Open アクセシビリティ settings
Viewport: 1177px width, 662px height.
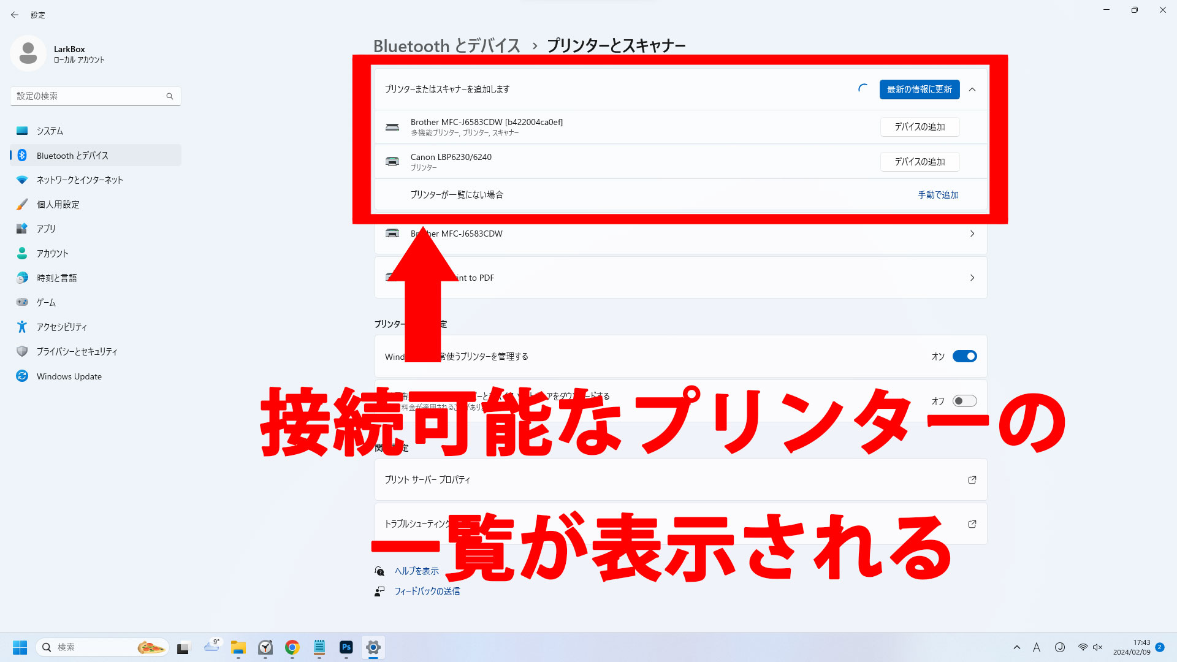click(x=61, y=327)
